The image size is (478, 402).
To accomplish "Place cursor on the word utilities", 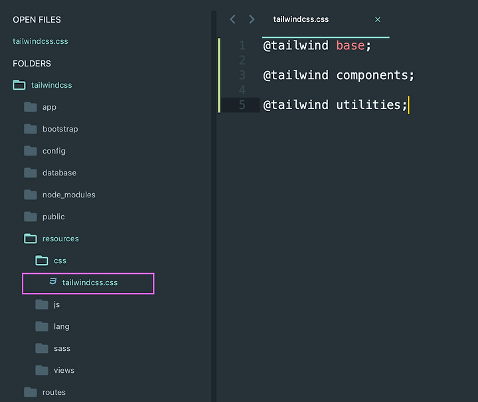I will point(369,104).
